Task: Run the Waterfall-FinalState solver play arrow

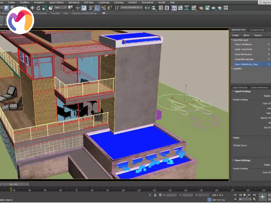Action: coord(269,59)
